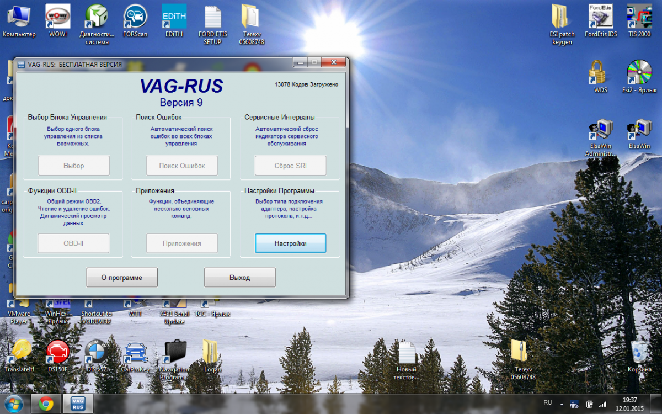Open the network signal tray icon

pos(602,404)
